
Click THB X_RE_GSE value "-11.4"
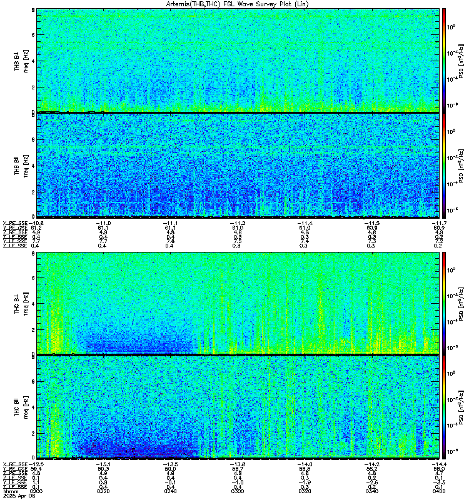(x=305, y=223)
